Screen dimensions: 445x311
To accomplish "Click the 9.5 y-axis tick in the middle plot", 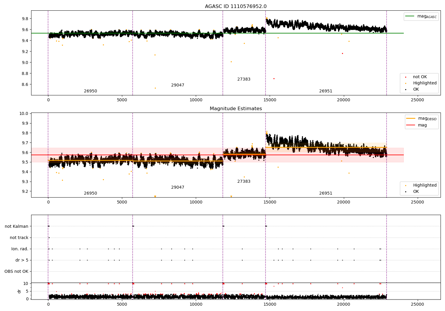I will [25, 162].
